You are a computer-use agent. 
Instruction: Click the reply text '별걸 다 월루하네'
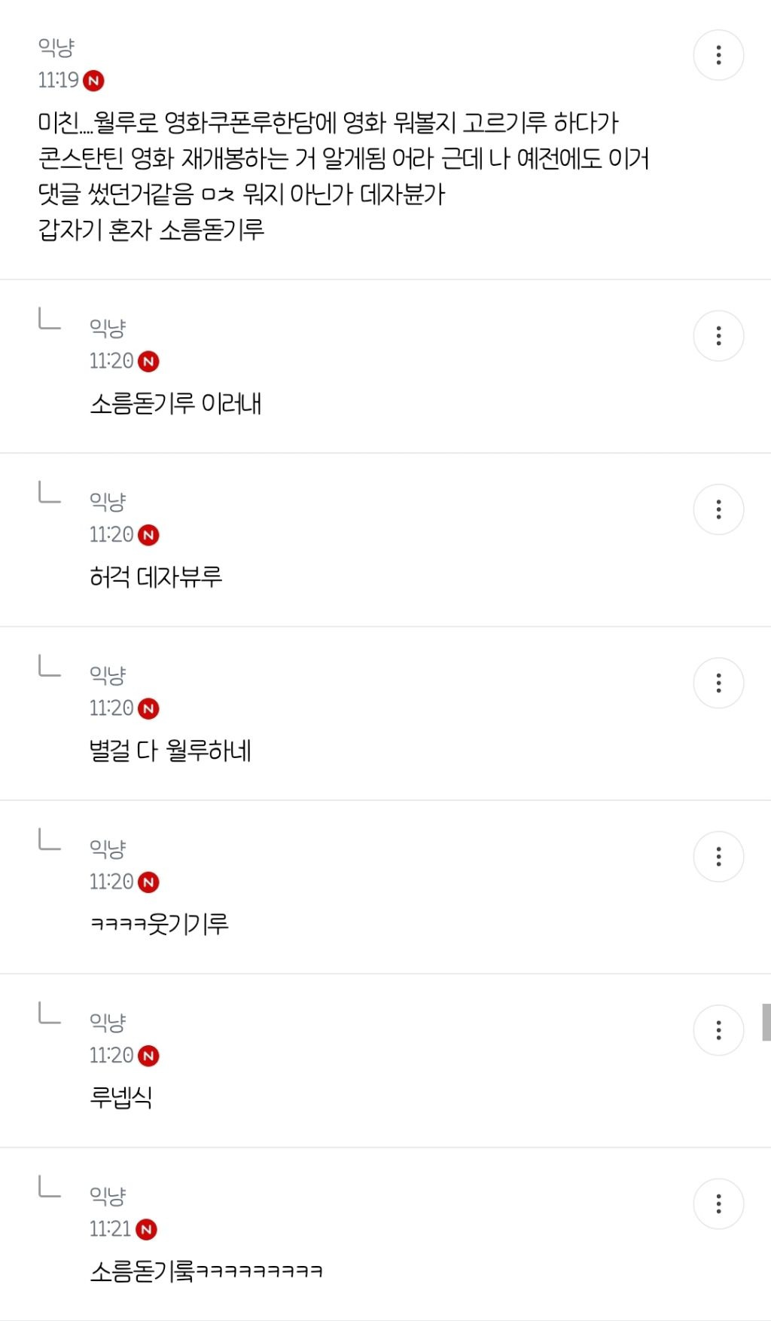pos(170,751)
